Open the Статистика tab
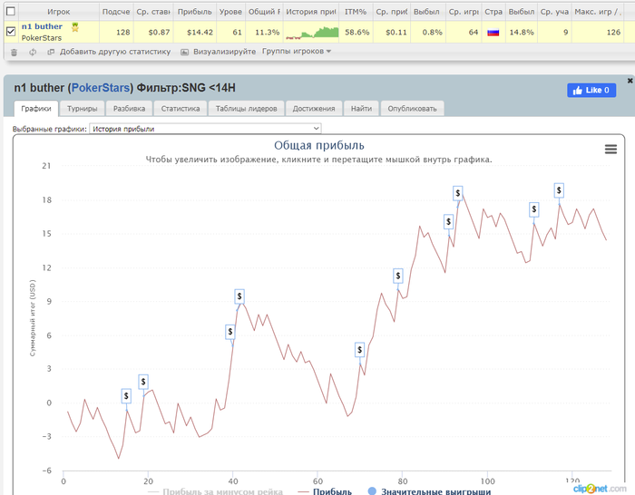Image resolution: width=635 pixels, height=495 pixels. (181, 109)
